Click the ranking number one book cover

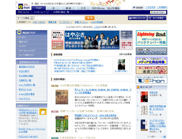[144, 97]
